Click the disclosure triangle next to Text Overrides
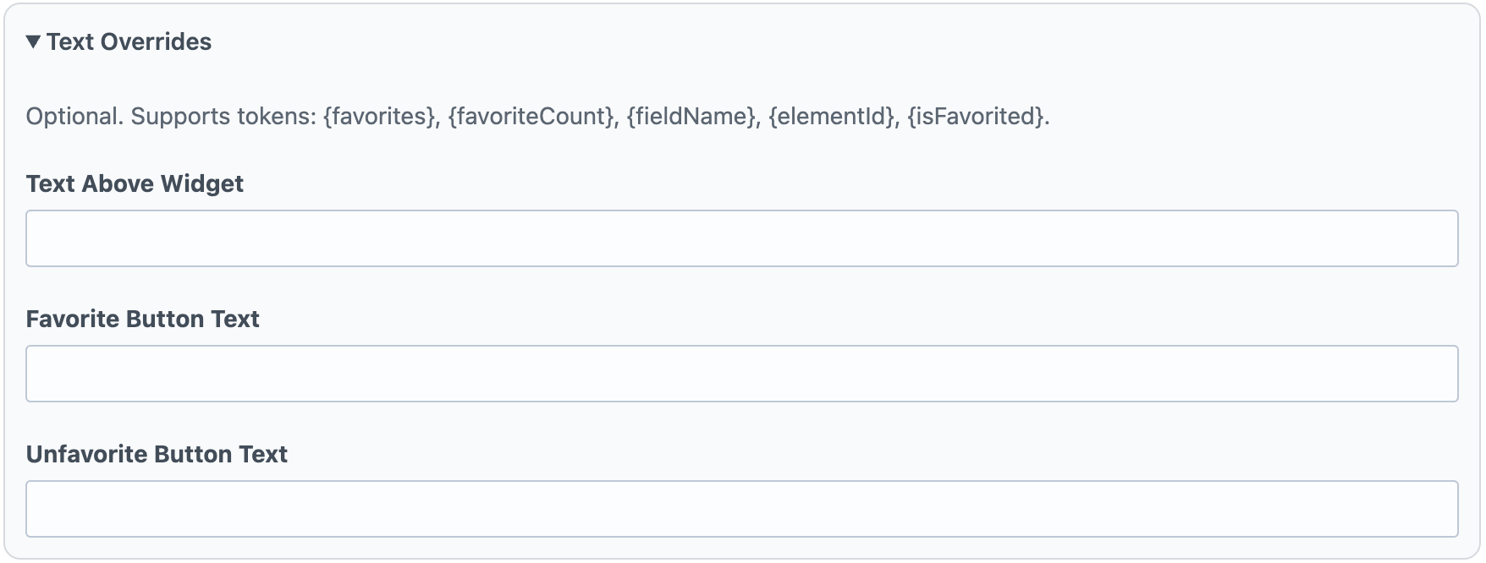The height and width of the screenshot is (563, 1486). (x=32, y=41)
